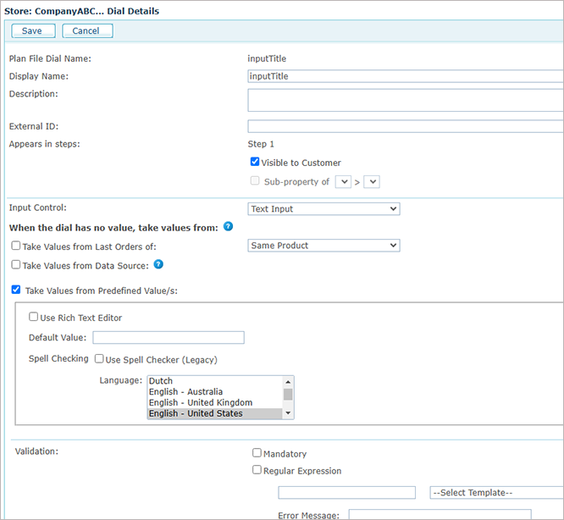Viewport: 564px width, 520px height.
Task: Expand the Same Product dropdown
Action: 323,246
